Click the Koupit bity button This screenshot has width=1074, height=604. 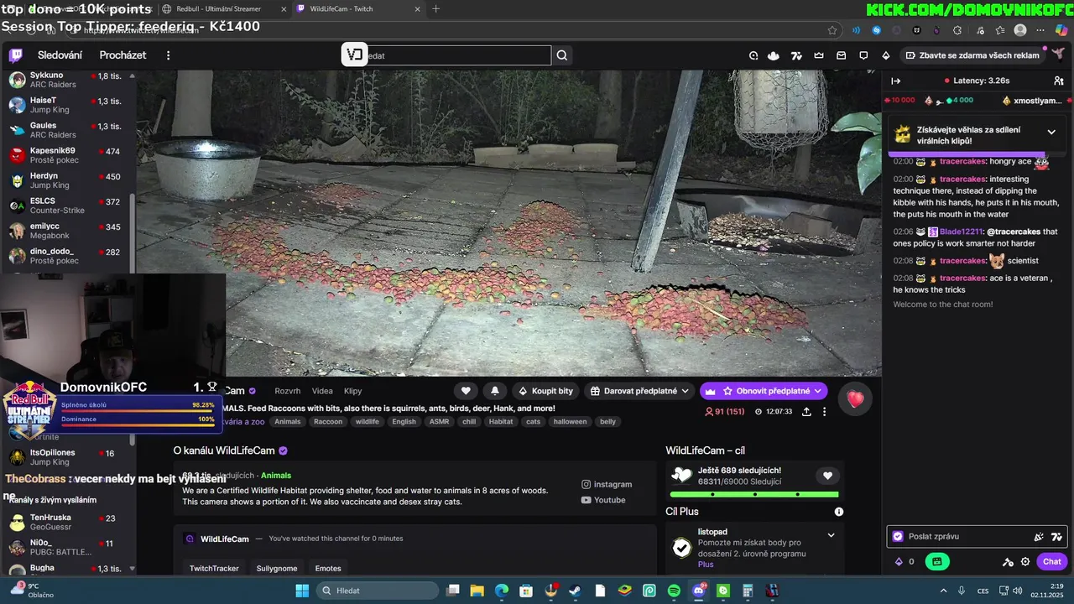coord(546,391)
